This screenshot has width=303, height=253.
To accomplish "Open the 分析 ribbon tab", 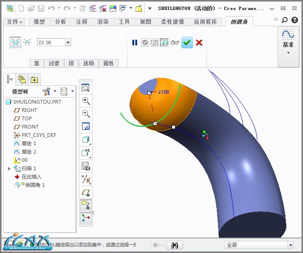I will point(60,22).
